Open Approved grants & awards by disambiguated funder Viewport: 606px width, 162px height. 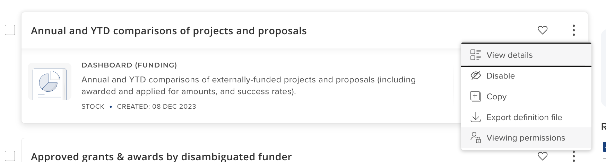coord(161,156)
